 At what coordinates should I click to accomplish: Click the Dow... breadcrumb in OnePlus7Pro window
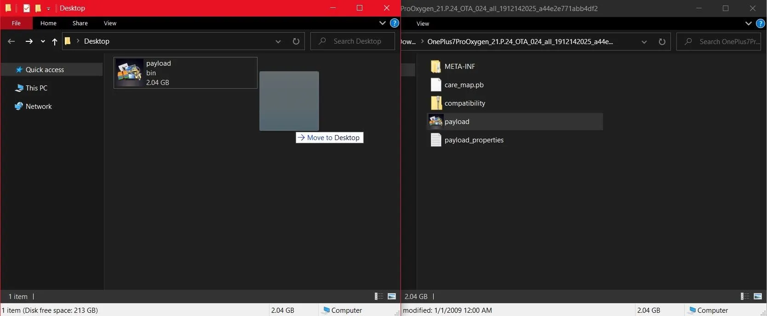pyautogui.click(x=408, y=42)
